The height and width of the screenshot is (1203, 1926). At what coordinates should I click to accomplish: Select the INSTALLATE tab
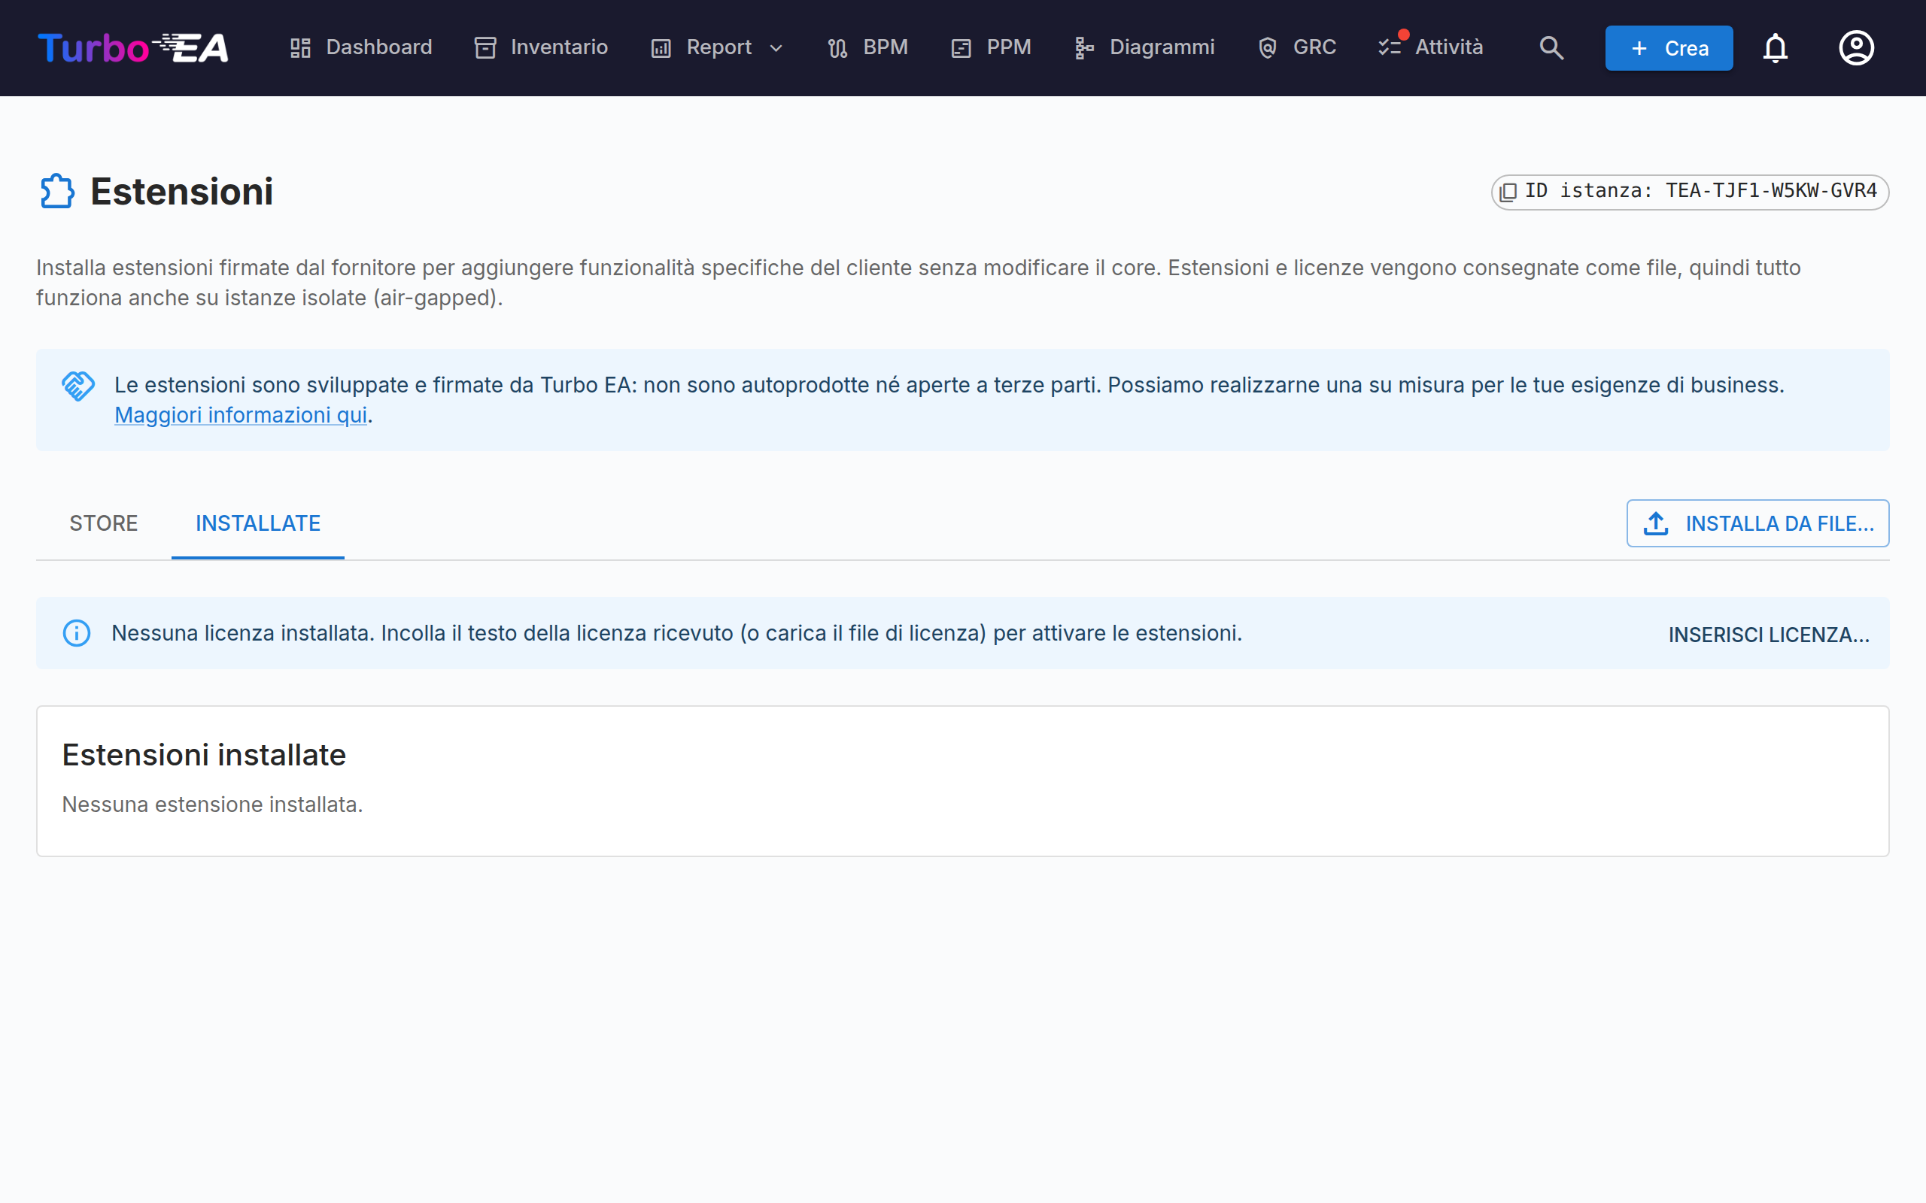pos(258,523)
